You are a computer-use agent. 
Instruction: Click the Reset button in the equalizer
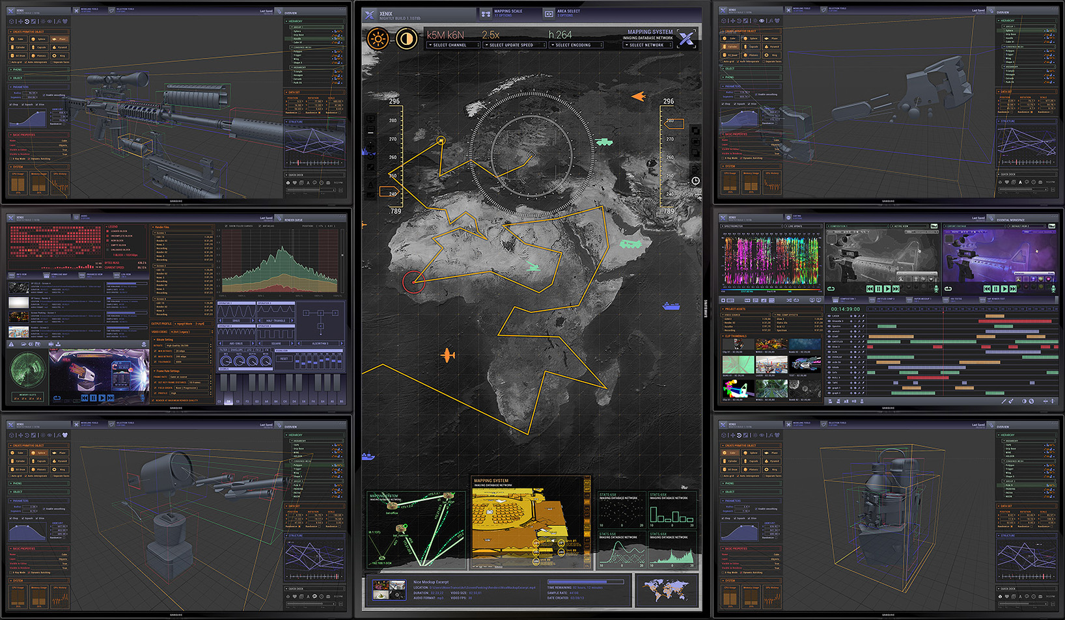(284, 359)
